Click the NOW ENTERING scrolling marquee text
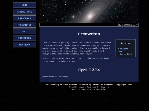This screenshot has height=111, width=149. click(x=128, y=25)
